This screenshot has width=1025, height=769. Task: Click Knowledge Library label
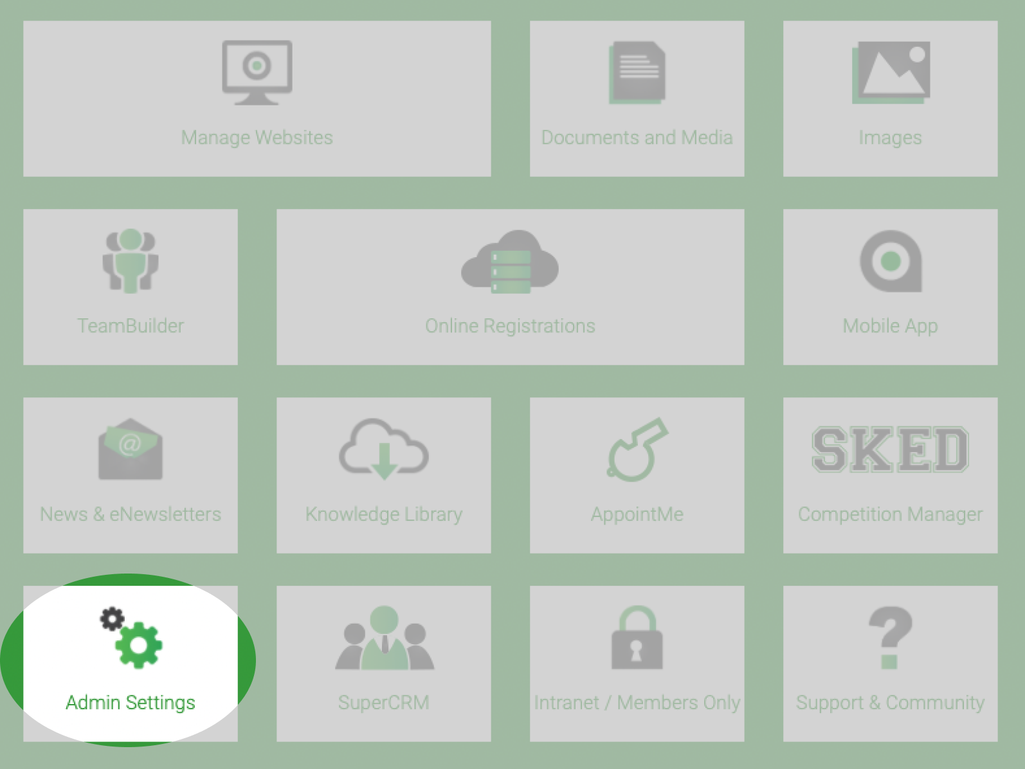click(x=384, y=514)
